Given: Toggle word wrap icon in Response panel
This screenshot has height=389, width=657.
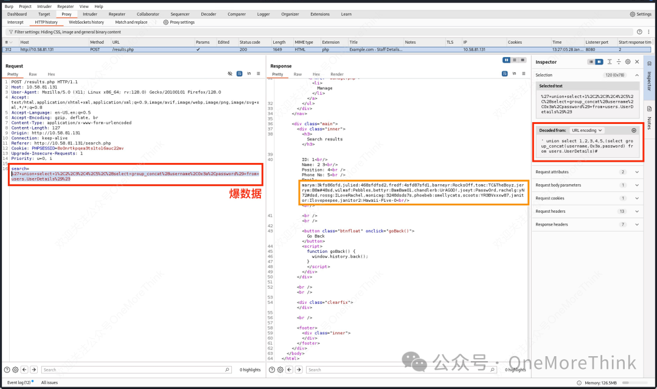Looking at the screenshot, I should (504, 74).
